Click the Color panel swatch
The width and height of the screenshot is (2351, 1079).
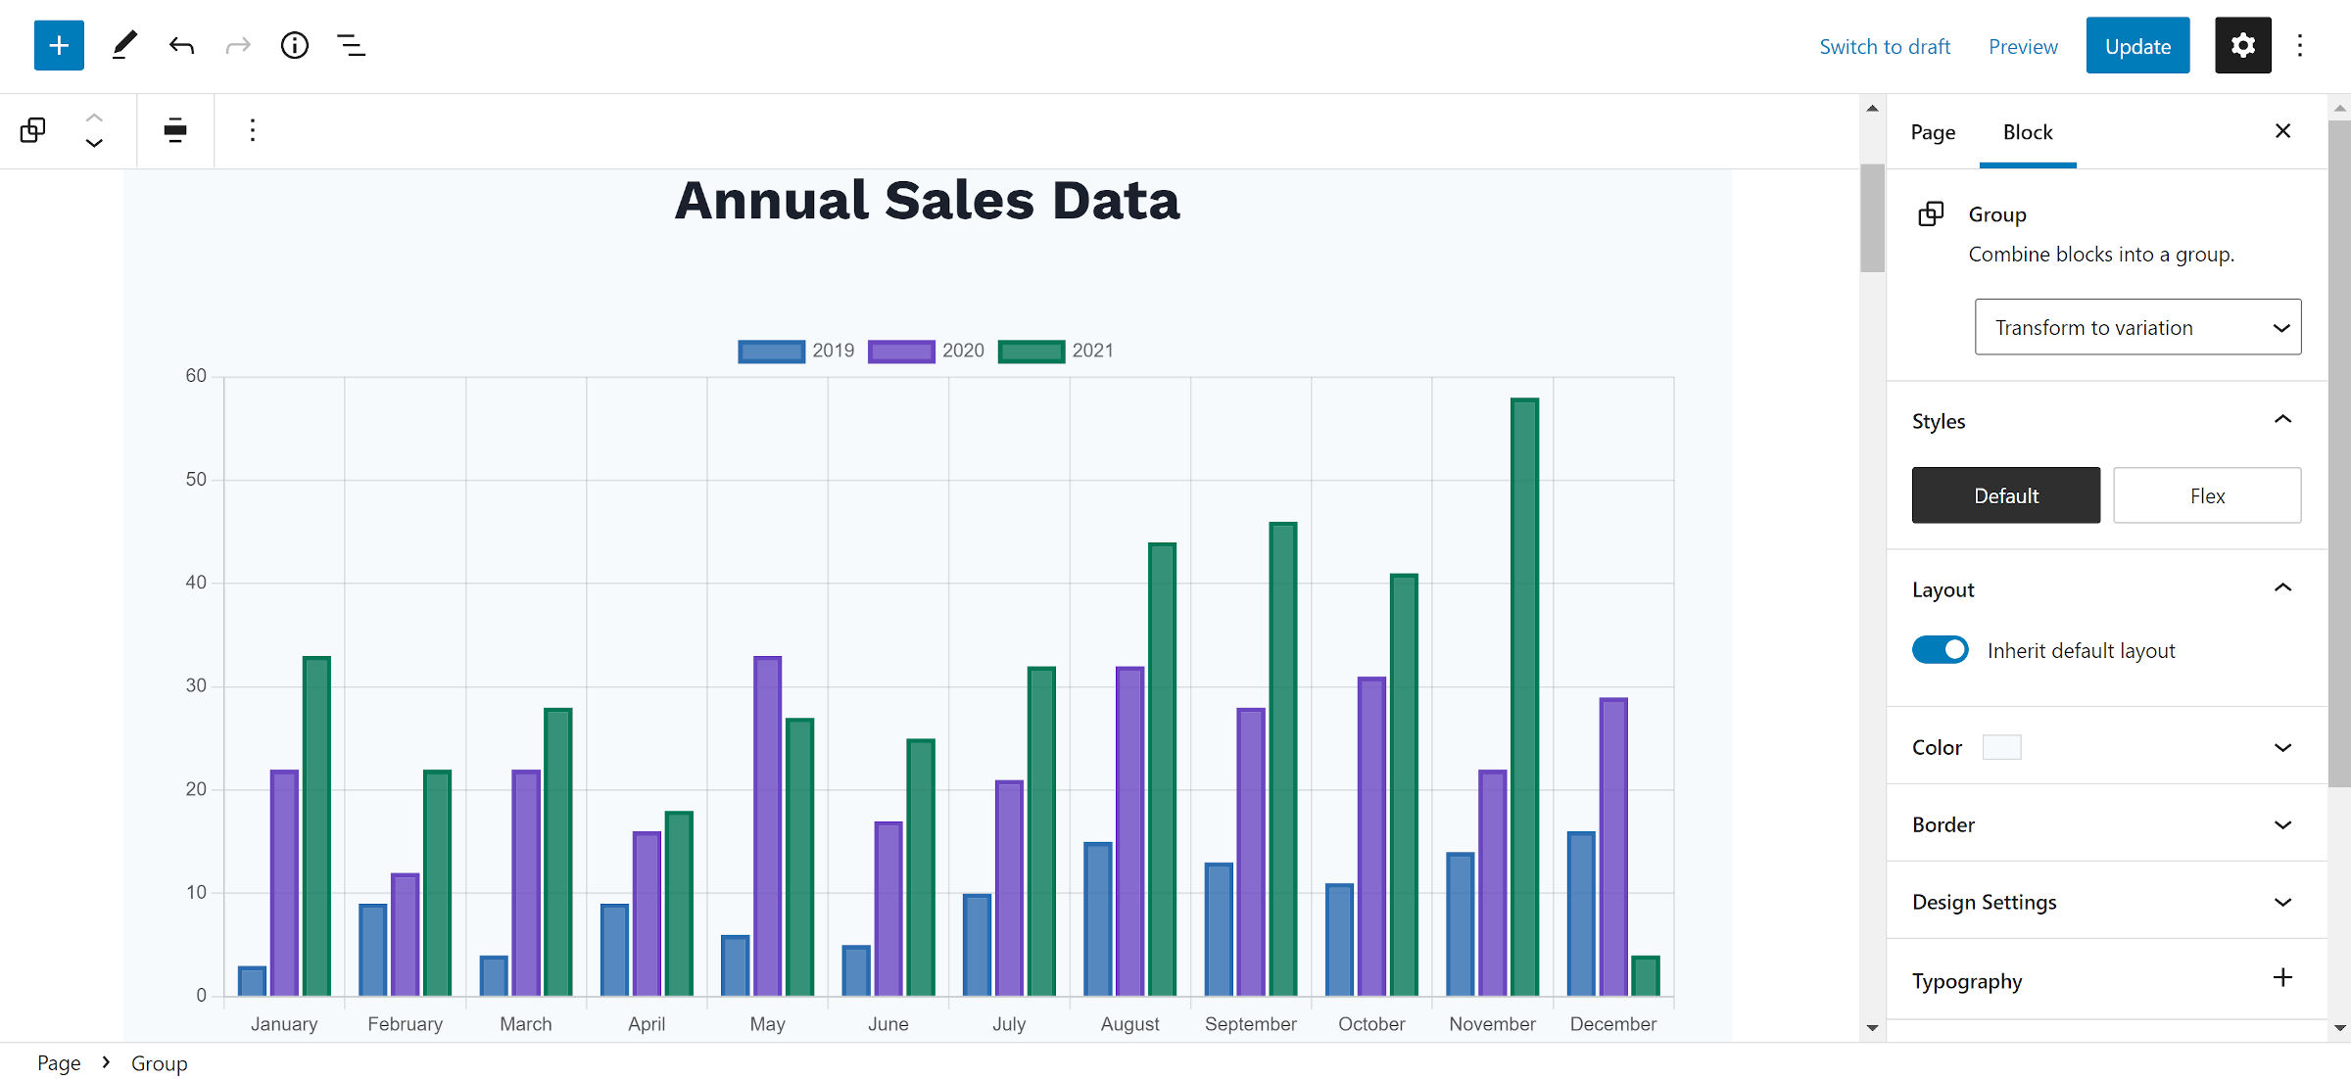click(2001, 747)
